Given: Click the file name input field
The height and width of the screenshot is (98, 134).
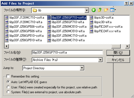Looking at the screenshot, I should click(67, 52).
